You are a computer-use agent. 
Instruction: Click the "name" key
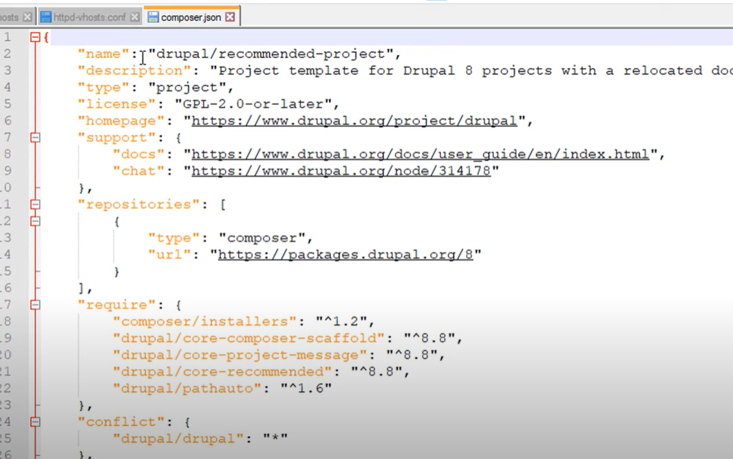104,54
